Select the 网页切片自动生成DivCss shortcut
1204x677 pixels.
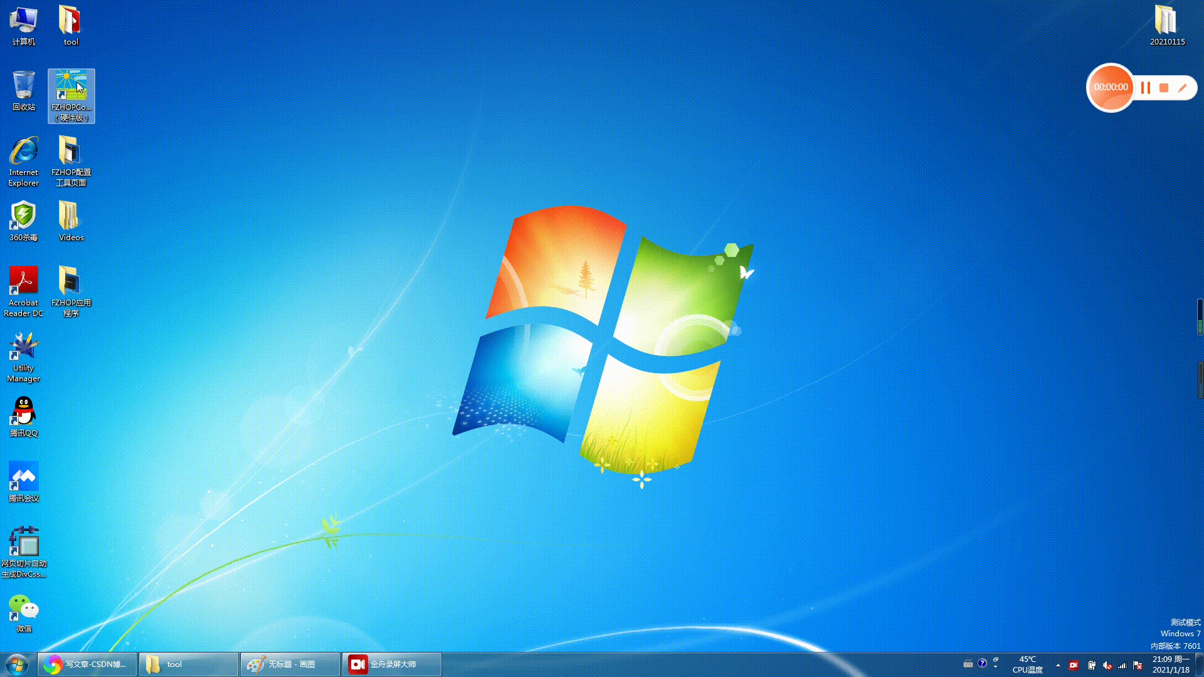coord(23,553)
